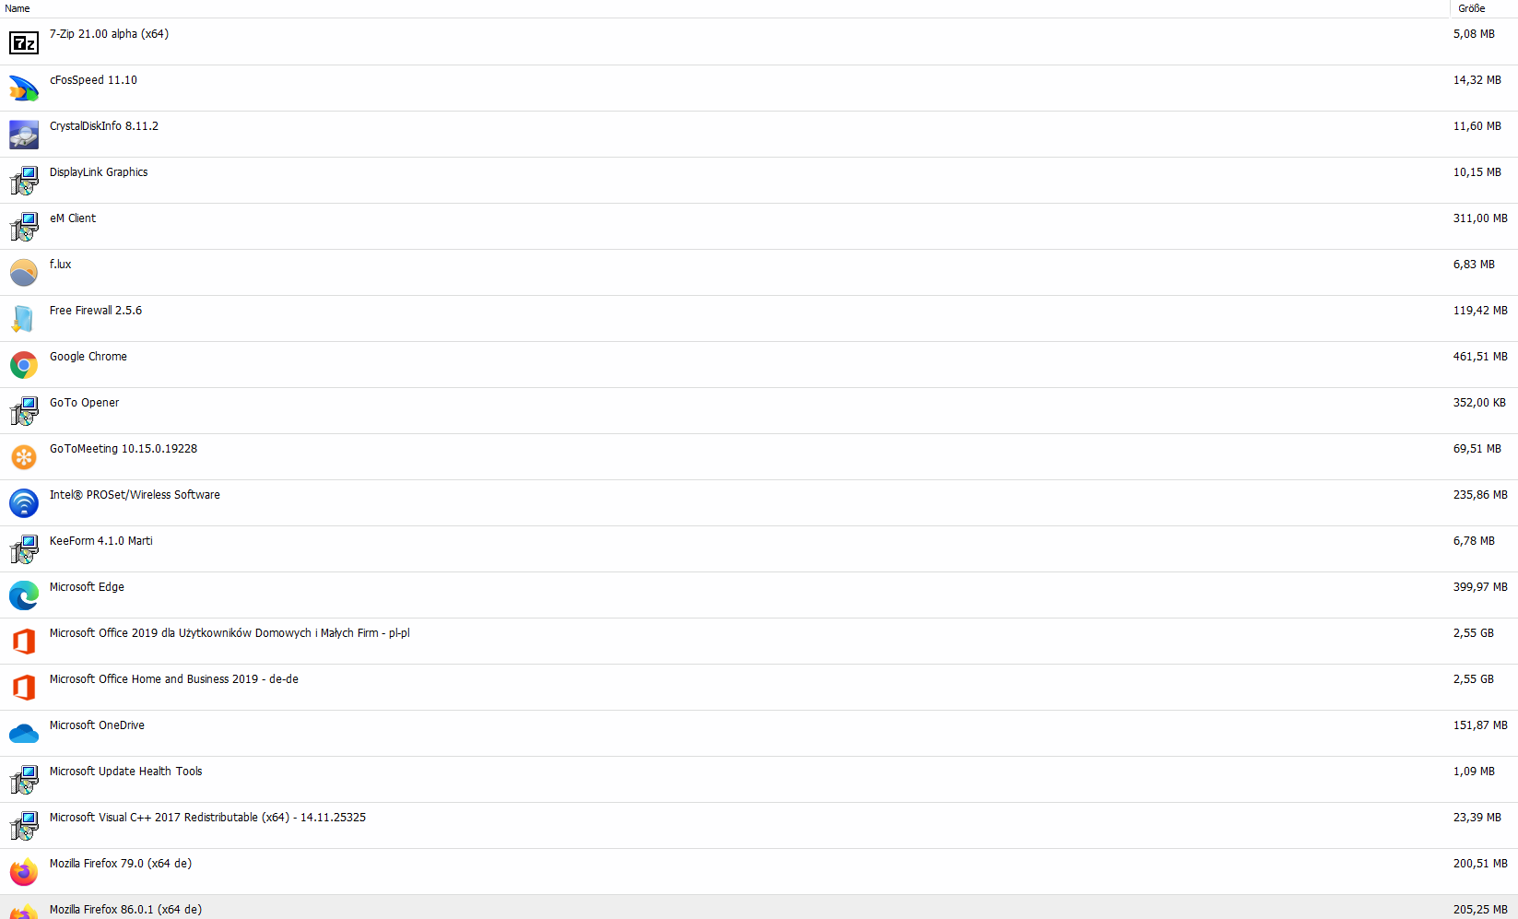
Task: Click the 'Free Firewall 2.5.6' name
Action: [96, 311]
